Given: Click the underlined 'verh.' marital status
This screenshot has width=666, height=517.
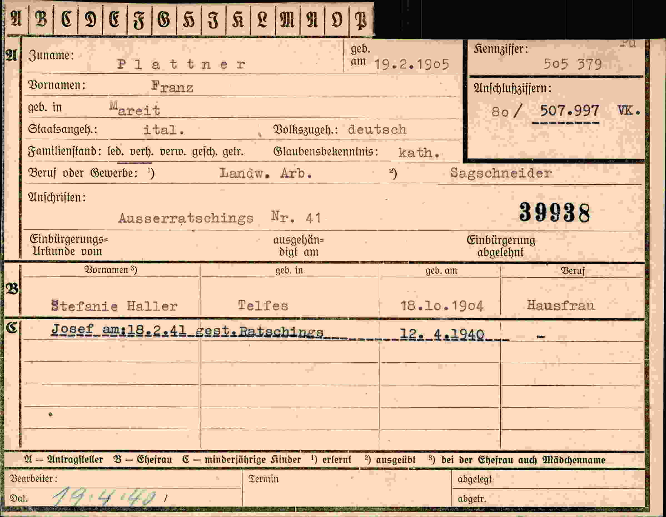Looking at the screenshot, I should pos(141,152).
